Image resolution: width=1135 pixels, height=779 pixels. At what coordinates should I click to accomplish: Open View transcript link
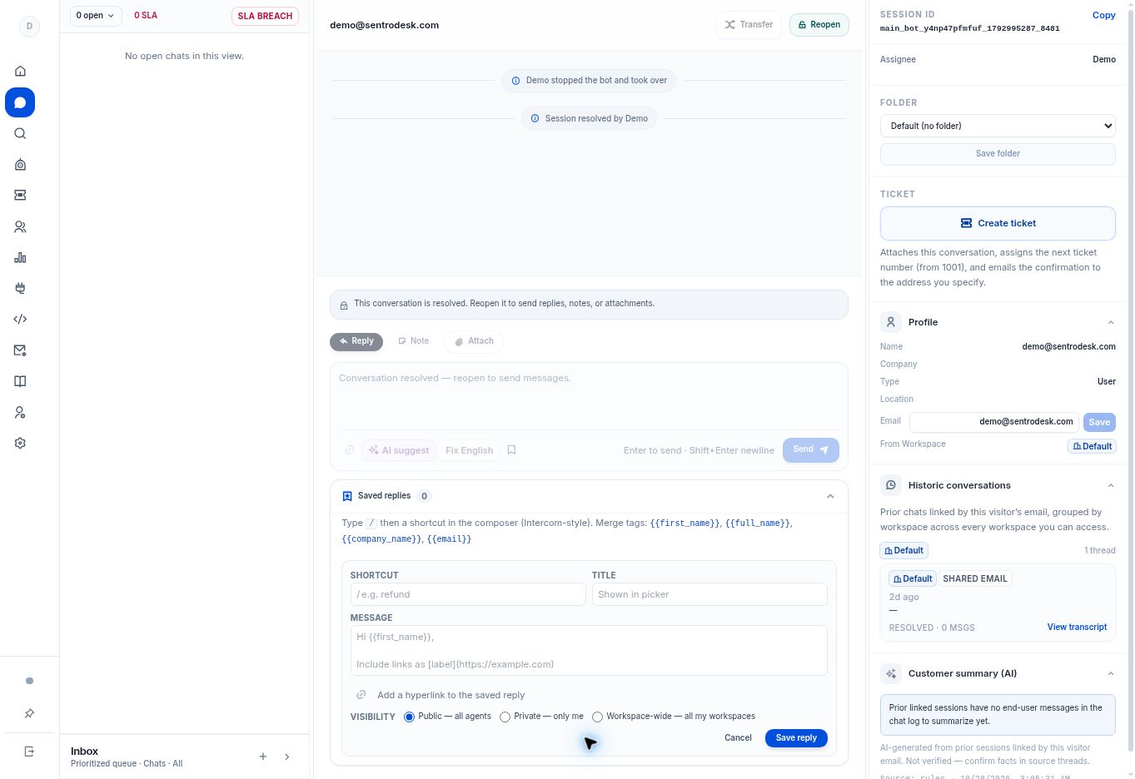(x=1077, y=628)
